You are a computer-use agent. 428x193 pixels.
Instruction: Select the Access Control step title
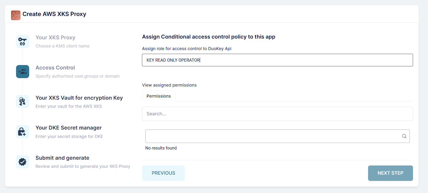[x=55, y=68]
